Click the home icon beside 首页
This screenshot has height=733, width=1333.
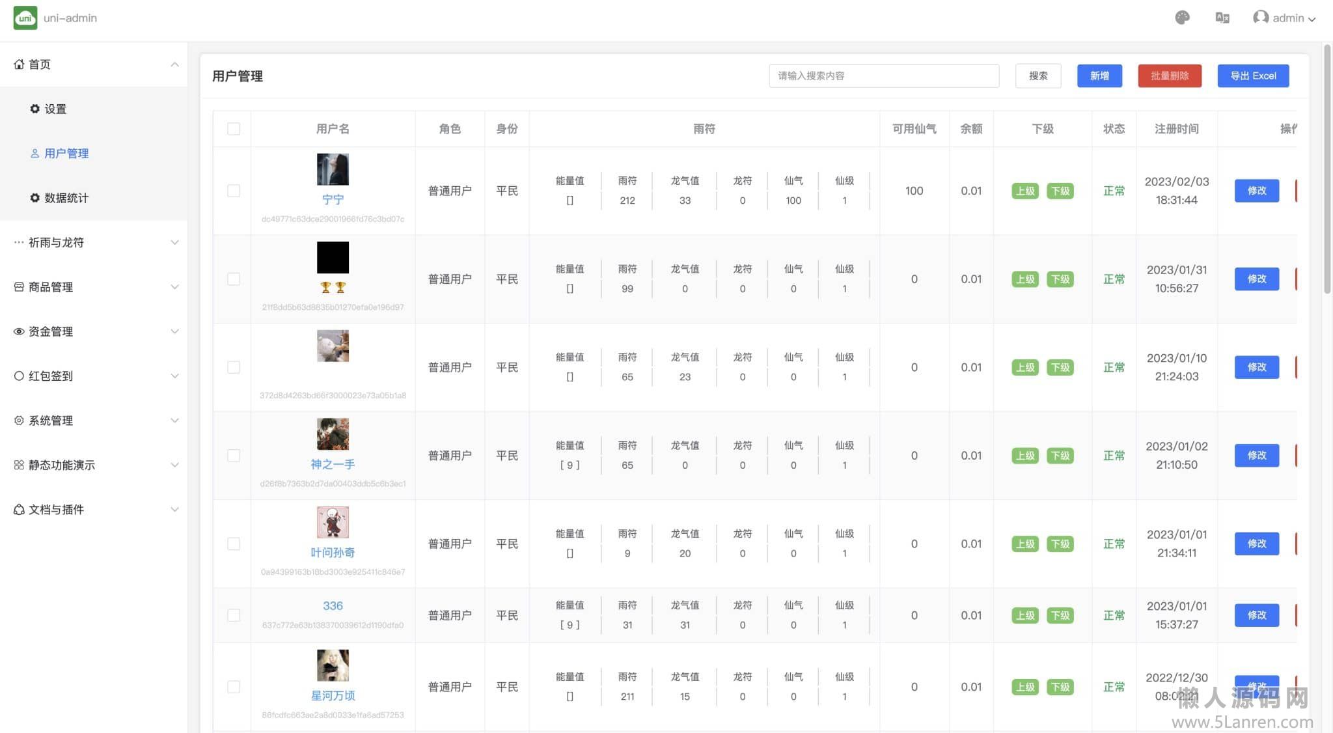tap(19, 64)
